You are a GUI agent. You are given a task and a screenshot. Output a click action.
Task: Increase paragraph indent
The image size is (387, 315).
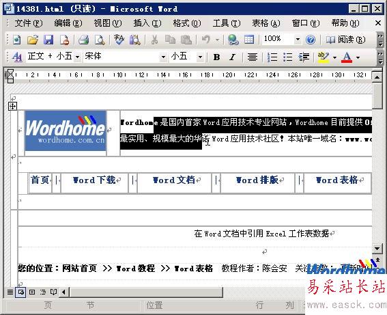[304, 57]
